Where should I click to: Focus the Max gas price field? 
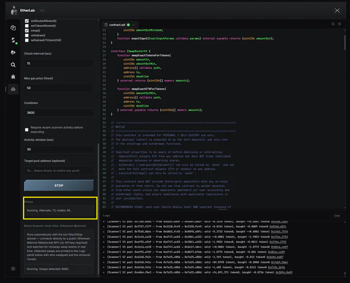(59, 88)
